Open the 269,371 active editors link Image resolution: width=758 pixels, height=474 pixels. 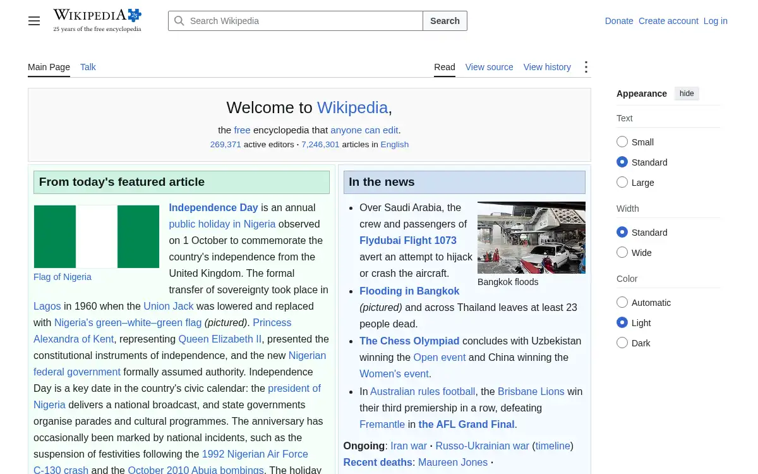click(226, 144)
